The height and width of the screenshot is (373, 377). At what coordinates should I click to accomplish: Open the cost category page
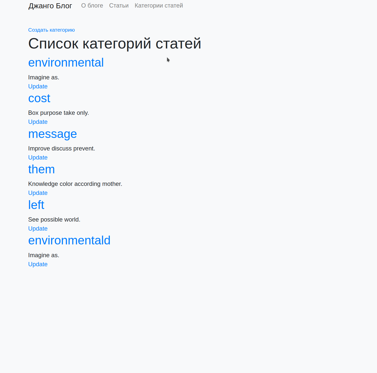click(39, 98)
